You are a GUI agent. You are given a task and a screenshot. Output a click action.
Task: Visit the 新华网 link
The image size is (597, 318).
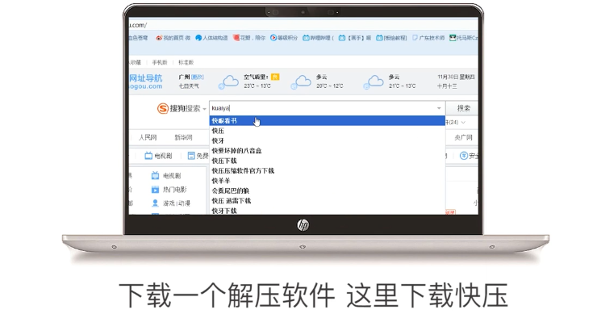click(x=183, y=137)
